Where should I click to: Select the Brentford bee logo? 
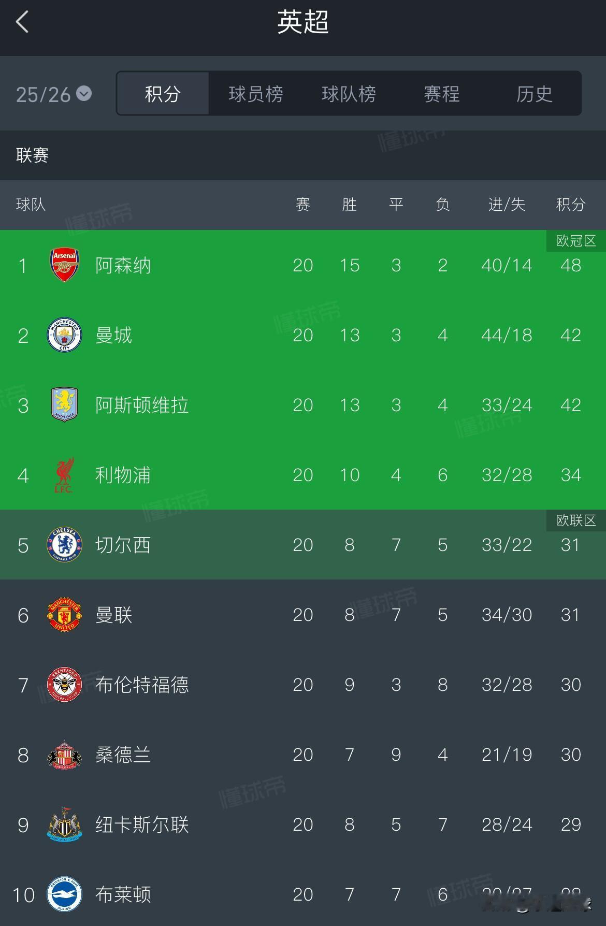click(64, 685)
